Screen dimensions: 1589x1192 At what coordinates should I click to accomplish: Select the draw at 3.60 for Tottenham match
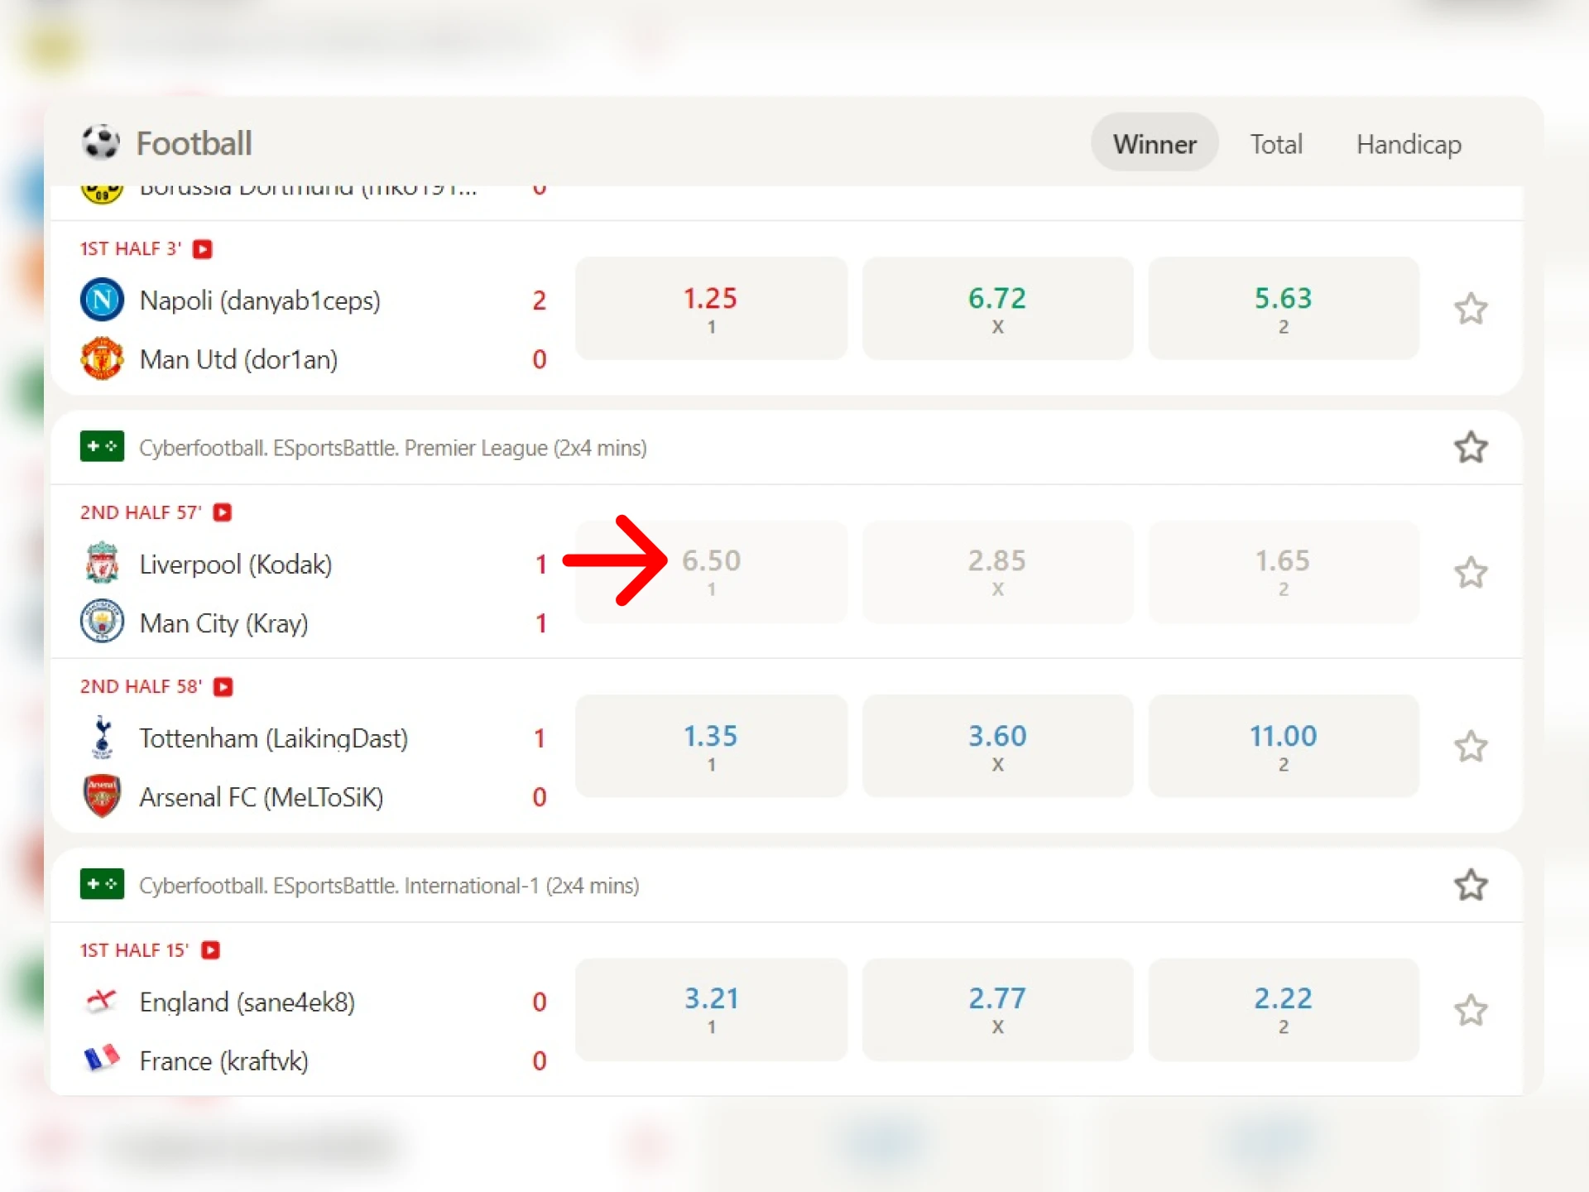(x=997, y=745)
